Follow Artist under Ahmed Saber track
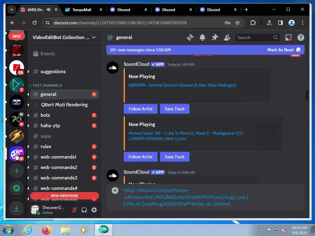 point(140,157)
